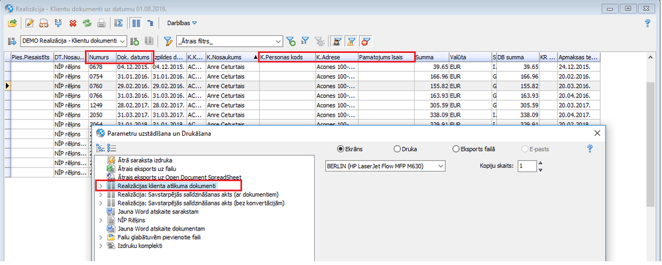Select the Druka radio button

click(x=398, y=149)
